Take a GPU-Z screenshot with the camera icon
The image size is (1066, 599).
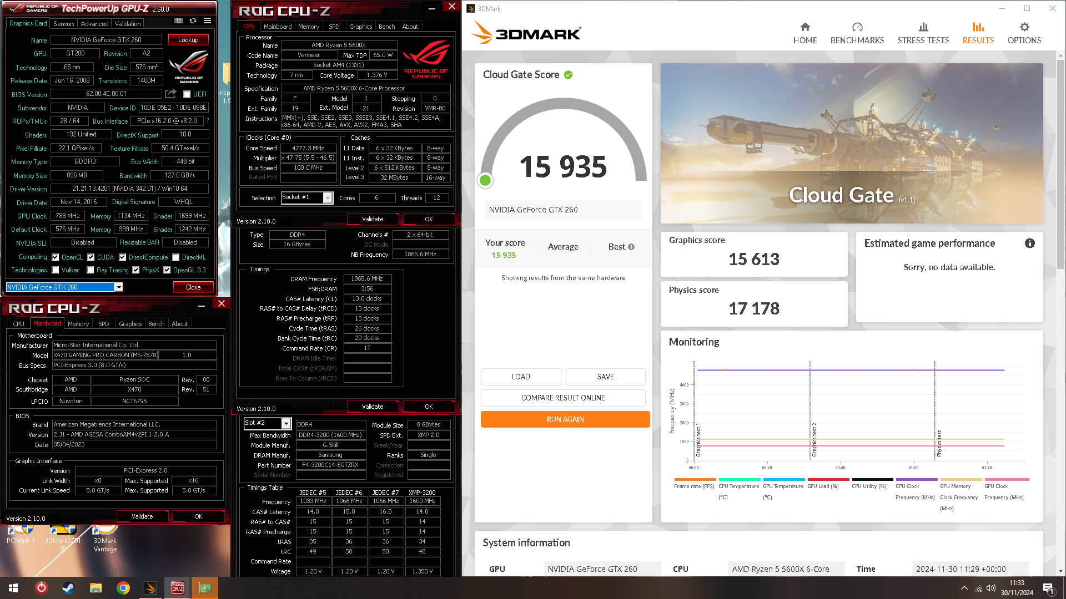(x=178, y=21)
